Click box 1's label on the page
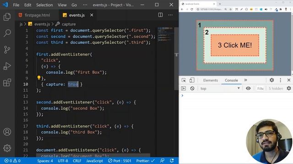 pos(200,25)
